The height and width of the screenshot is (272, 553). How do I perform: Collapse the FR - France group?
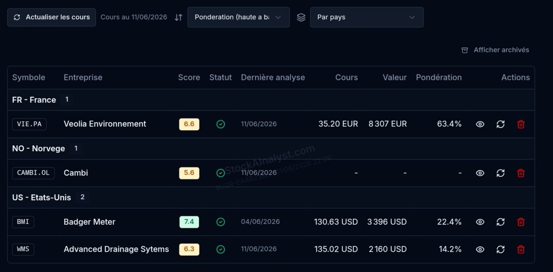pos(271,100)
